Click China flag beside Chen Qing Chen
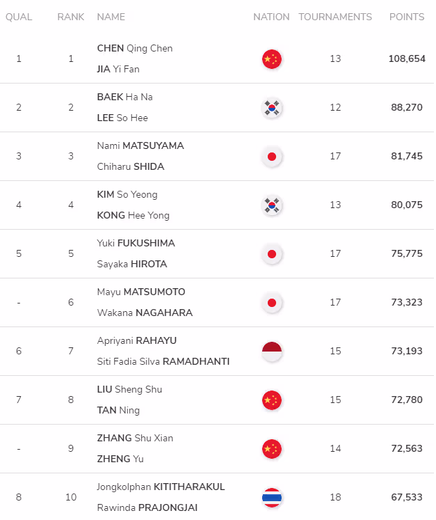The image size is (436, 520). pos(272,59)
